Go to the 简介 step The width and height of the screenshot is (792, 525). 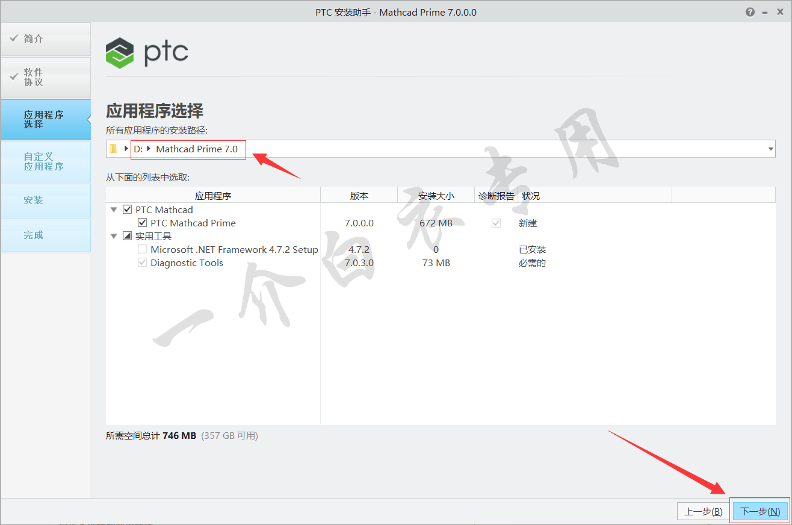46,39
